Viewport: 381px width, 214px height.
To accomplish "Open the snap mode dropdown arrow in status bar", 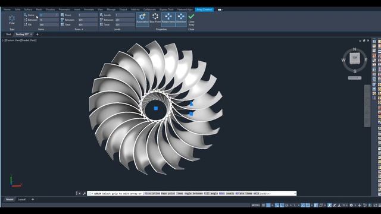I will pyautogui.click(x=273, y=205).
